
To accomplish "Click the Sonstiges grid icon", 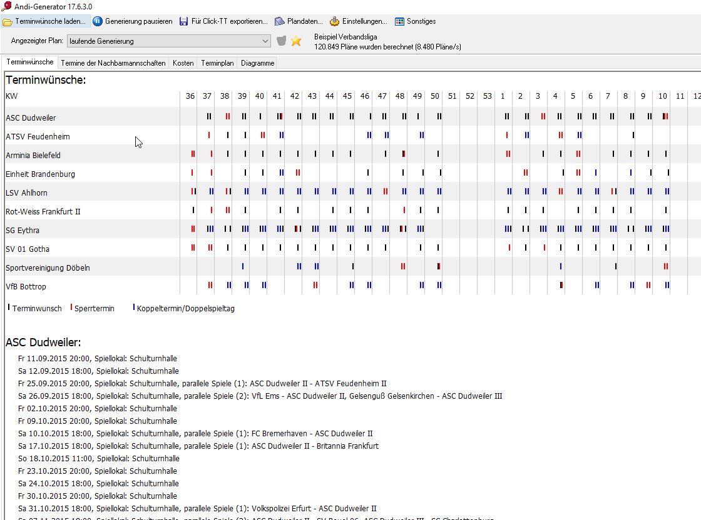I will tap(399, 21).
